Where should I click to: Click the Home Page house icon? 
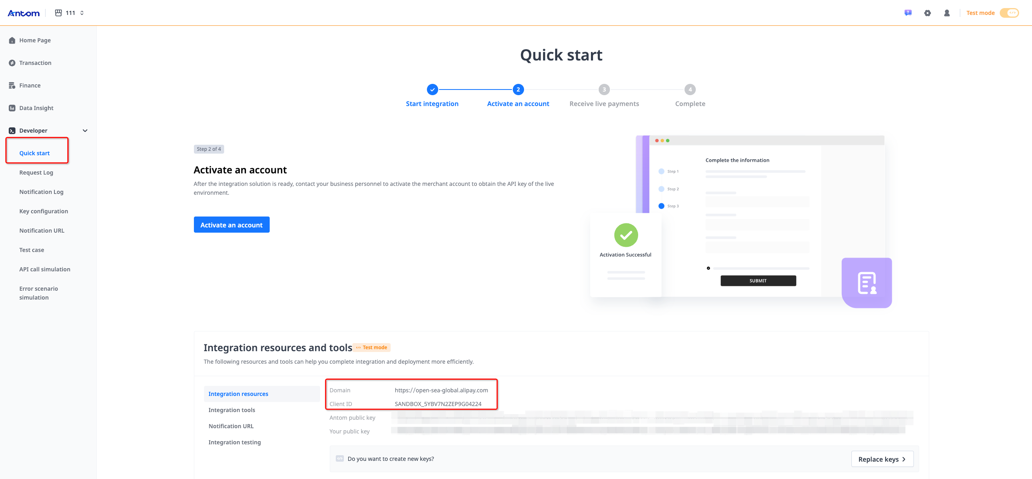(12, 40)
